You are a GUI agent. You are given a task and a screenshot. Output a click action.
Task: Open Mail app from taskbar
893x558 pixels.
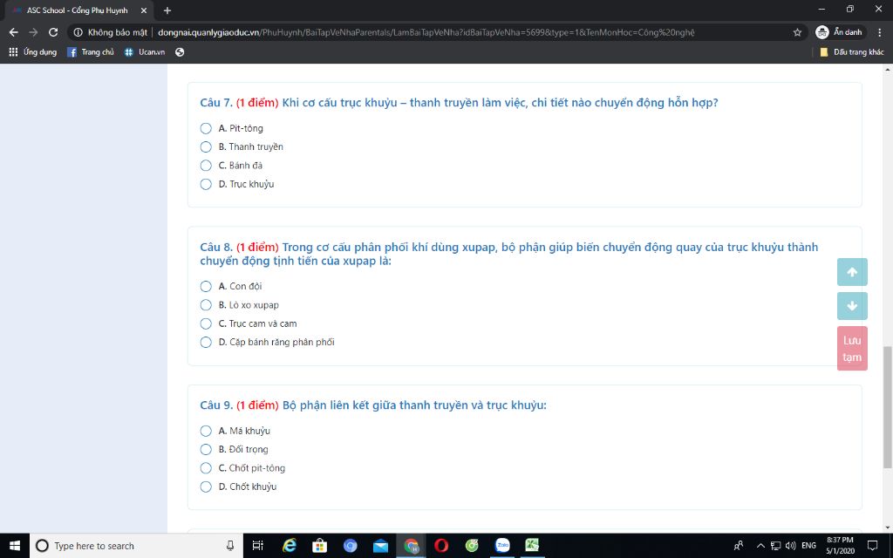[380, 546]
